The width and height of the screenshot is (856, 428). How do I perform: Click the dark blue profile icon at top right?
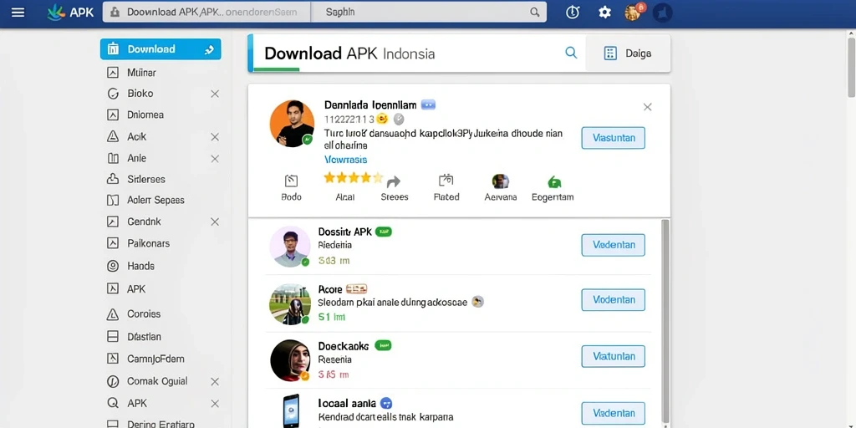point(663,12)
